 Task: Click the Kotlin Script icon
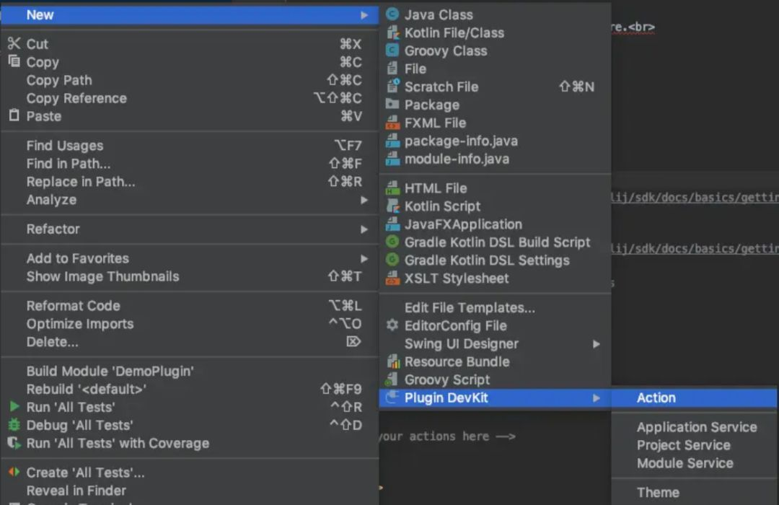(x=392, y=206)
